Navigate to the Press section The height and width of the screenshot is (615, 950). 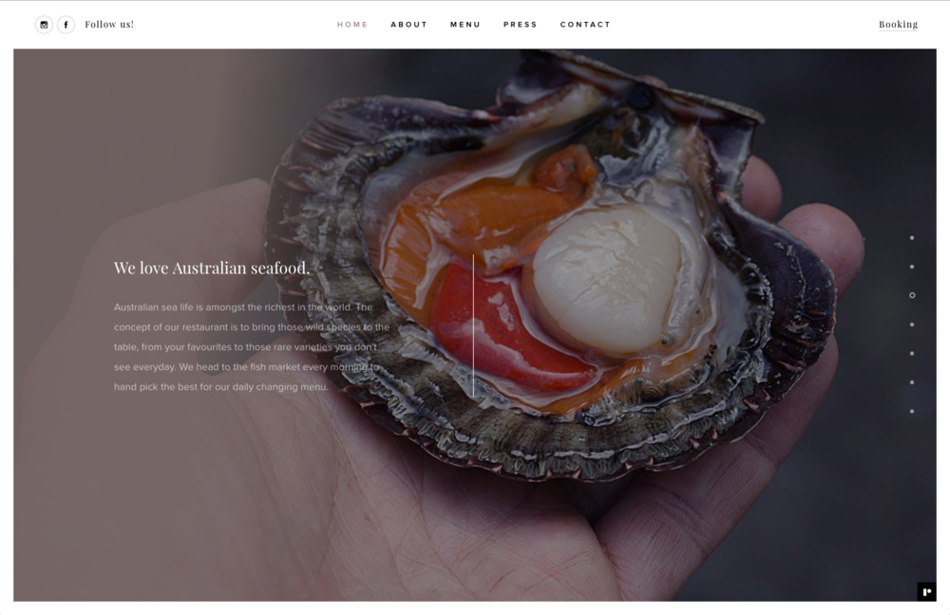click(521, 25)
